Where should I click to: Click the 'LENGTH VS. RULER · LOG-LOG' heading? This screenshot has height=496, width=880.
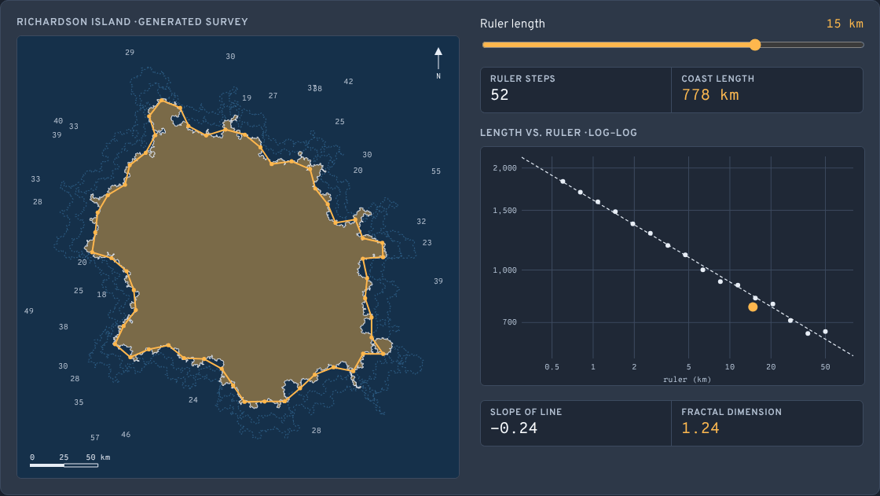[x=559, y=133]
